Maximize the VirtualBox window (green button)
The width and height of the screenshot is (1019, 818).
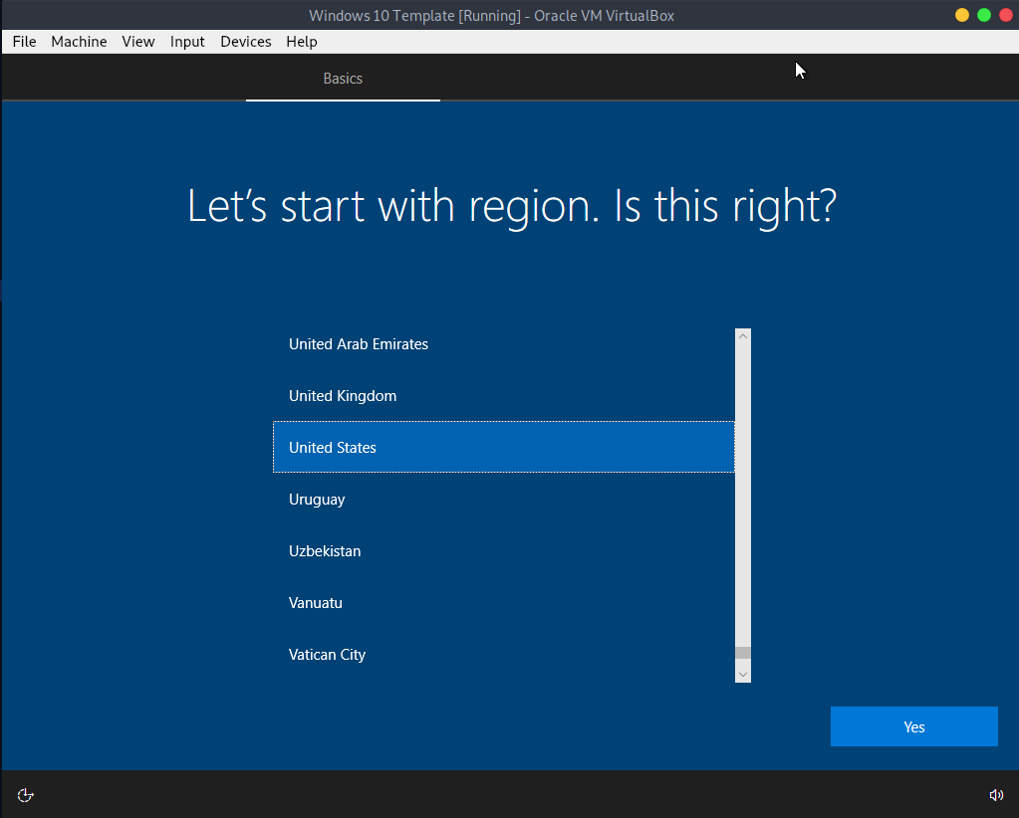click(984, 15)
